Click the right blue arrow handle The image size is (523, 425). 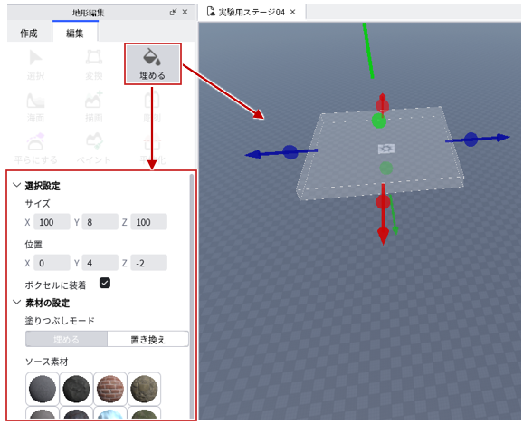click(x=502, y=138)
